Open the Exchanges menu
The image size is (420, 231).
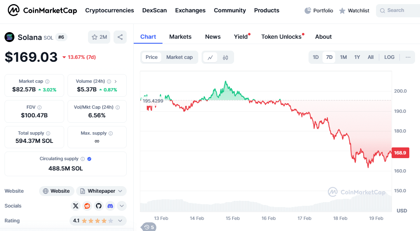190,10
